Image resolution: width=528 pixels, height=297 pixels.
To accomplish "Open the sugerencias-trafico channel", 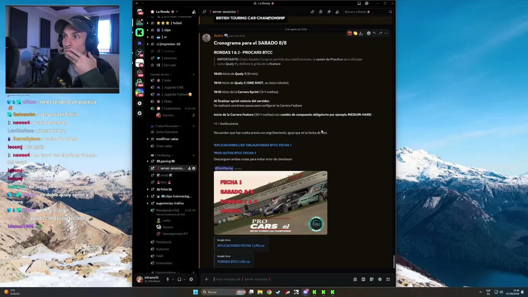I will [x=172, y=203].
